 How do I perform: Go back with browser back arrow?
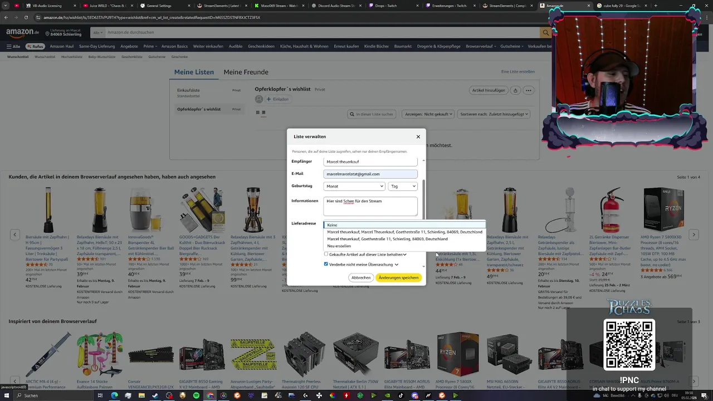click(6, 17)
